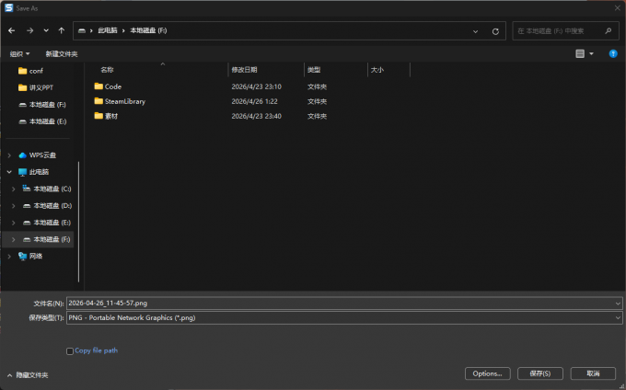Sort files by 名称 column
626x390 pixels.
(107, 70)
